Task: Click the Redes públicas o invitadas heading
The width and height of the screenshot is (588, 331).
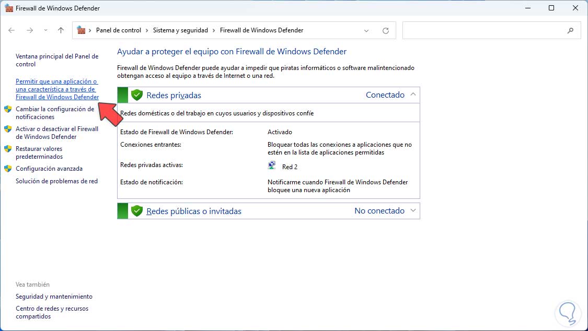Action: 194,211
